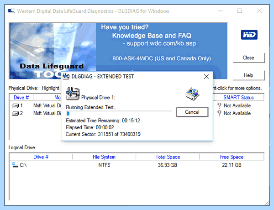Click the NTFS file system cell
Screen dimensions: 274x210
pos(104,165)
